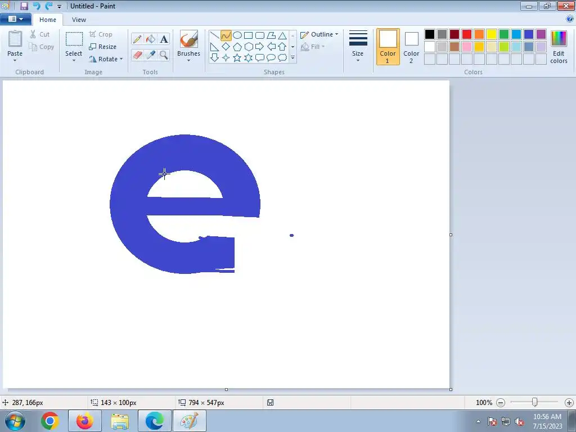The image size is (576, 432).
Task: Click the zoom slider handle
Action: tap(535, 403)
